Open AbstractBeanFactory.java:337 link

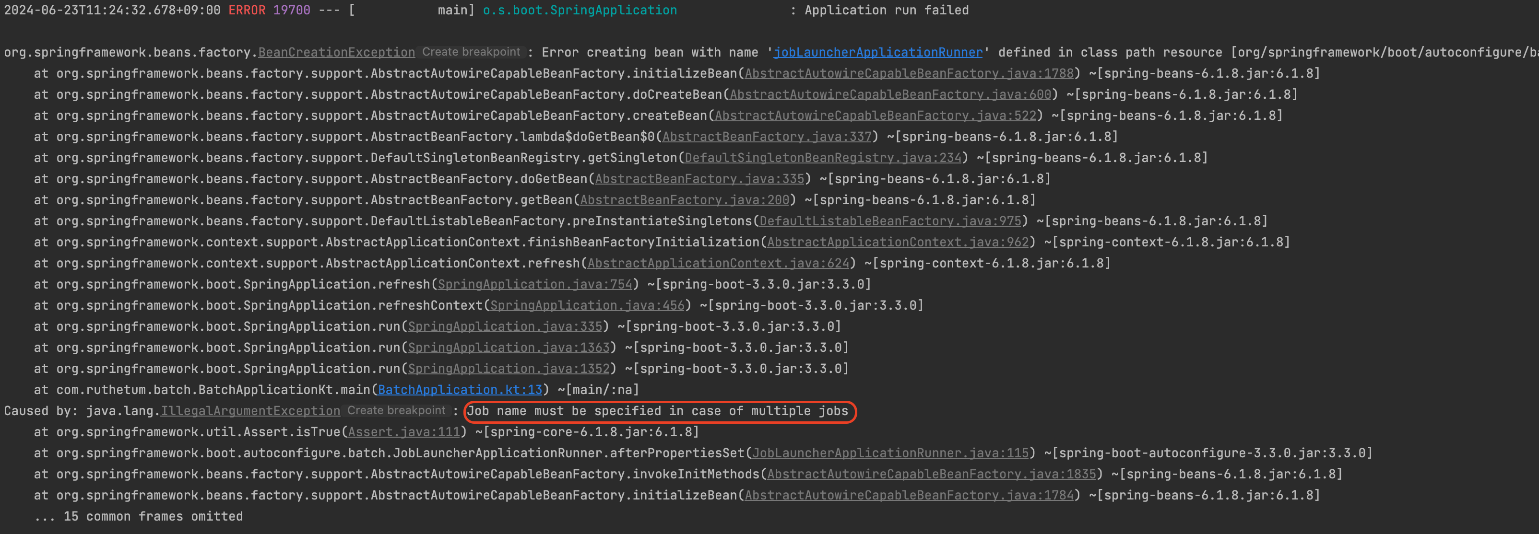pos(767,137)
